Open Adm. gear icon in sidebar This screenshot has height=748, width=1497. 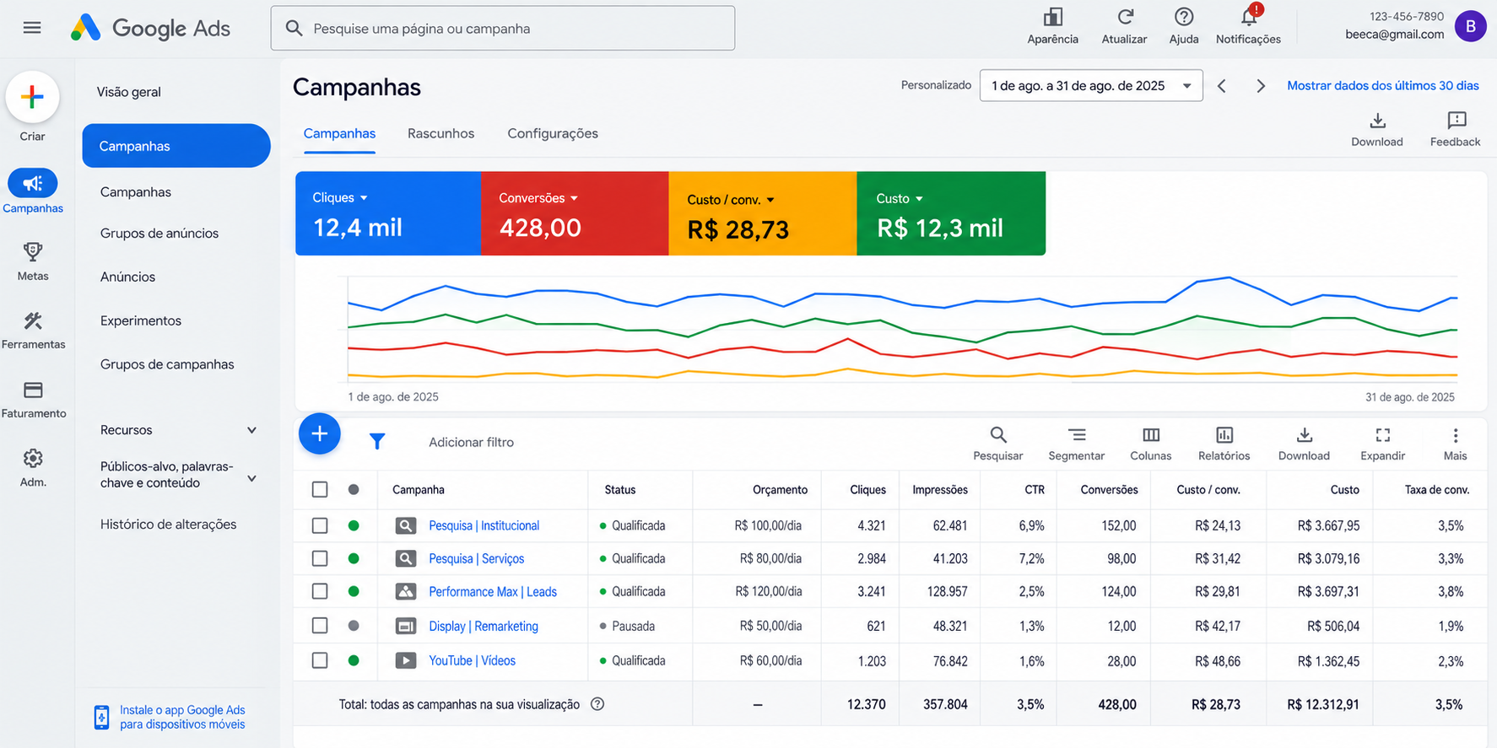[33, 458]
